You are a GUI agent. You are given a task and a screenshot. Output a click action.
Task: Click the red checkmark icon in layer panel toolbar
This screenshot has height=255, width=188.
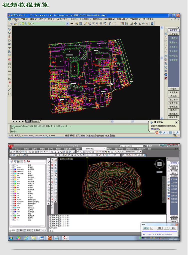tap(28, 161)
